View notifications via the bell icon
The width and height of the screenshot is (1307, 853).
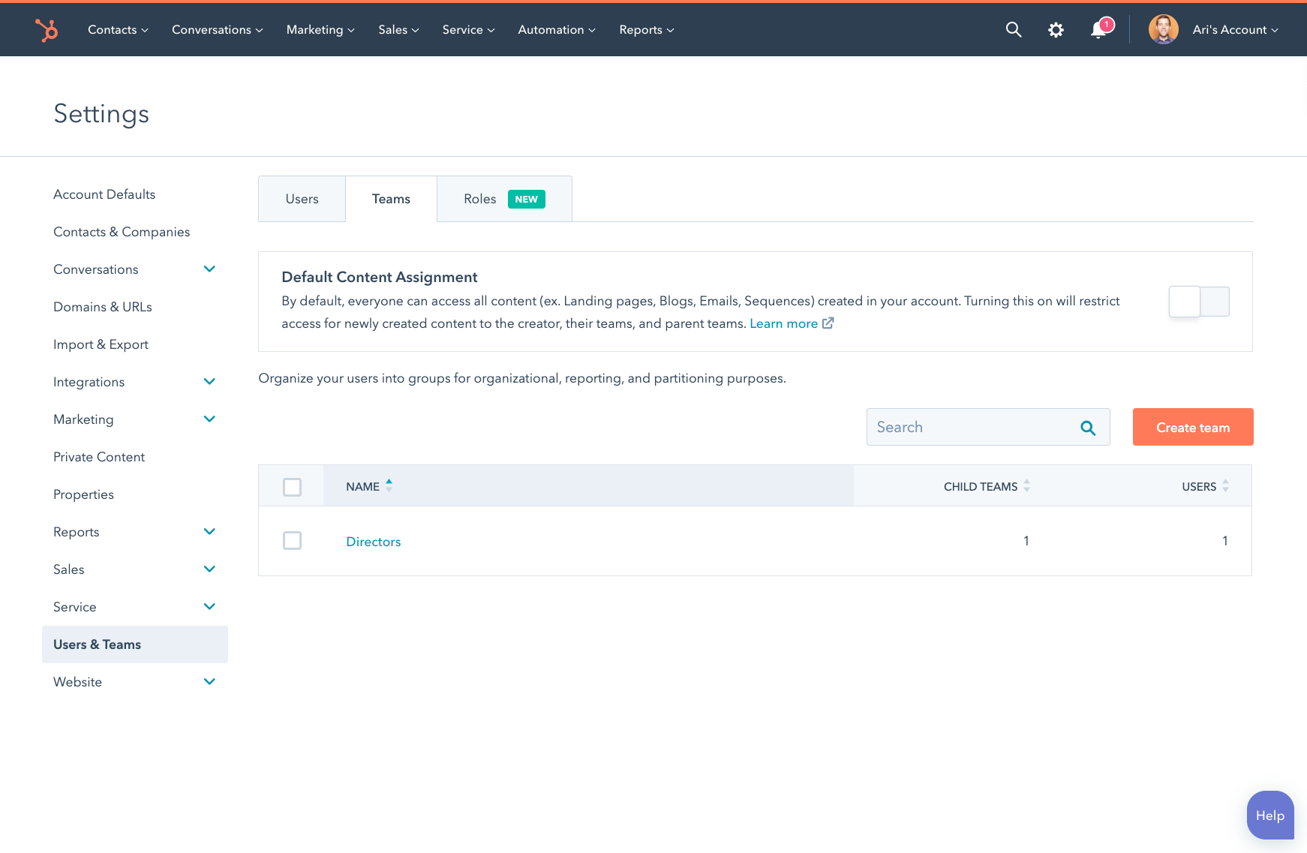(1098, 30)
